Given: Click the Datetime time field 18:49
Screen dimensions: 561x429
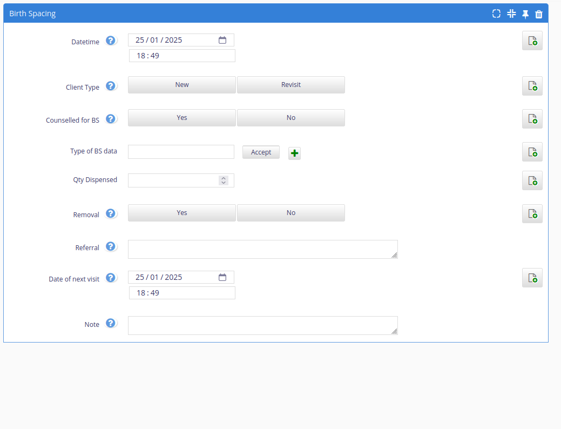Looking at the screenshot, I should click(x=182, y=56).
